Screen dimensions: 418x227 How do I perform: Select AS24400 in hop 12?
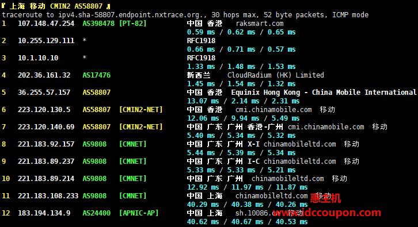tap(97, 213)
